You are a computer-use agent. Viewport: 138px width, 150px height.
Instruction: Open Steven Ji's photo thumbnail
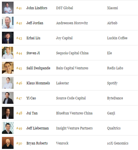(x=8, y=53)
